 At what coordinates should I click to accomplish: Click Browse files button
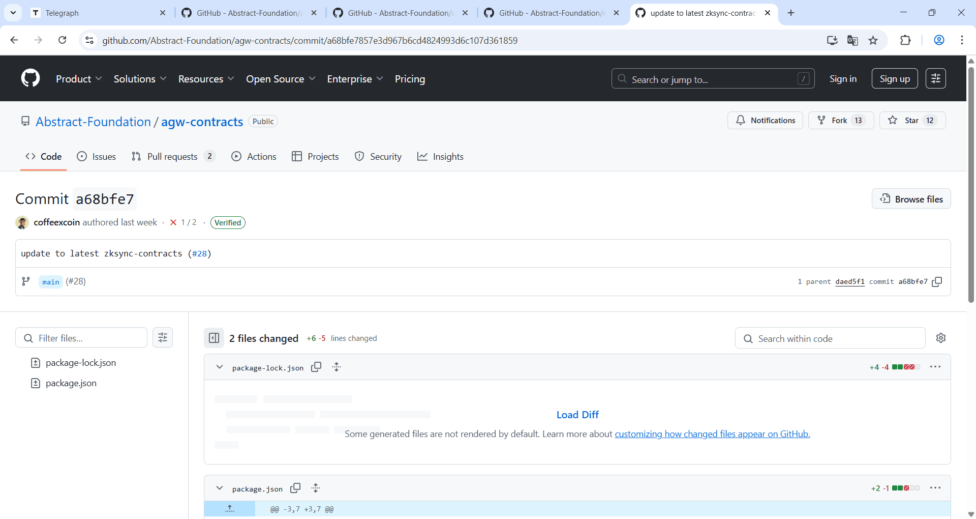pyautogui.click(x=911, y=199)
